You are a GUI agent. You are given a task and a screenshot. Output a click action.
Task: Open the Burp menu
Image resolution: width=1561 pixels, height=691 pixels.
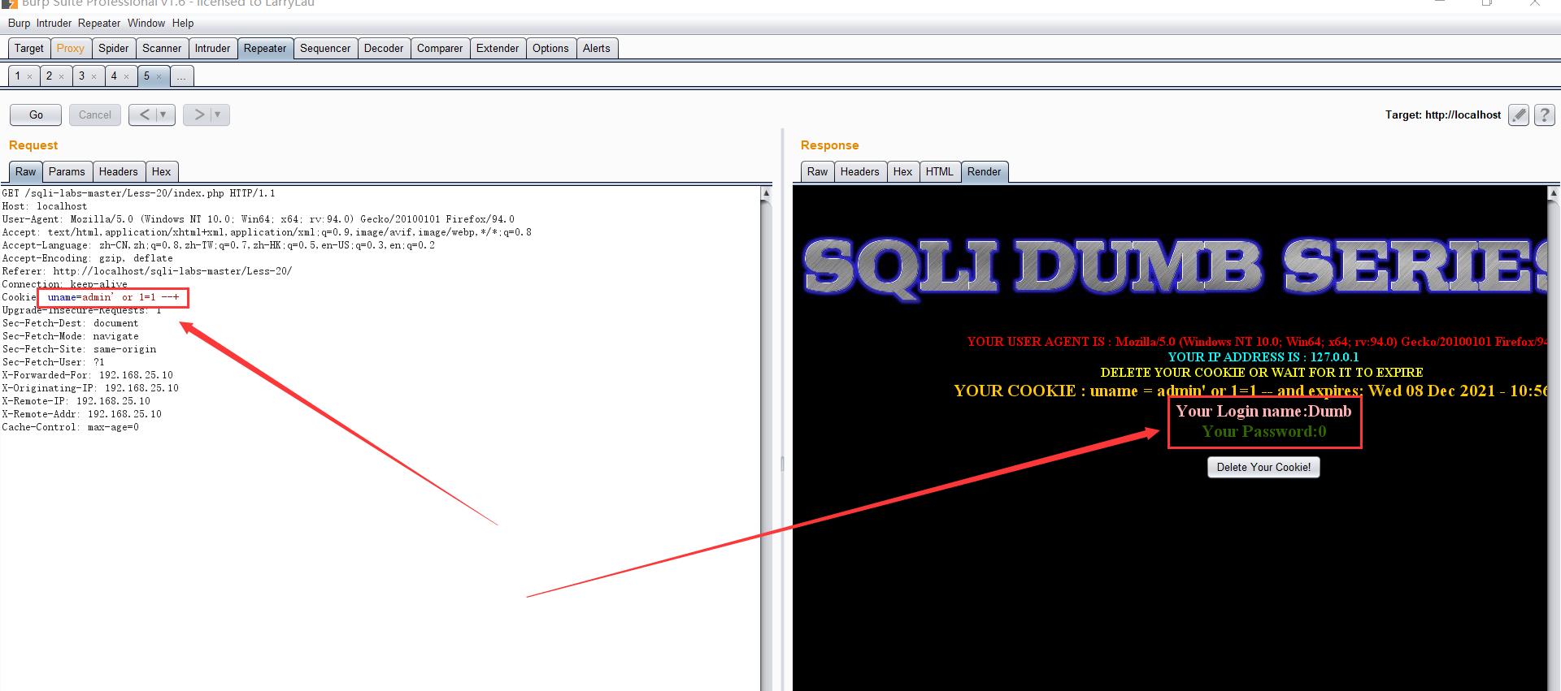19,24
